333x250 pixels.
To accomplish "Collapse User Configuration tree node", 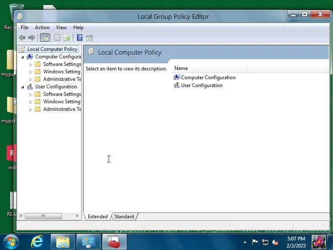I will 22,87.
